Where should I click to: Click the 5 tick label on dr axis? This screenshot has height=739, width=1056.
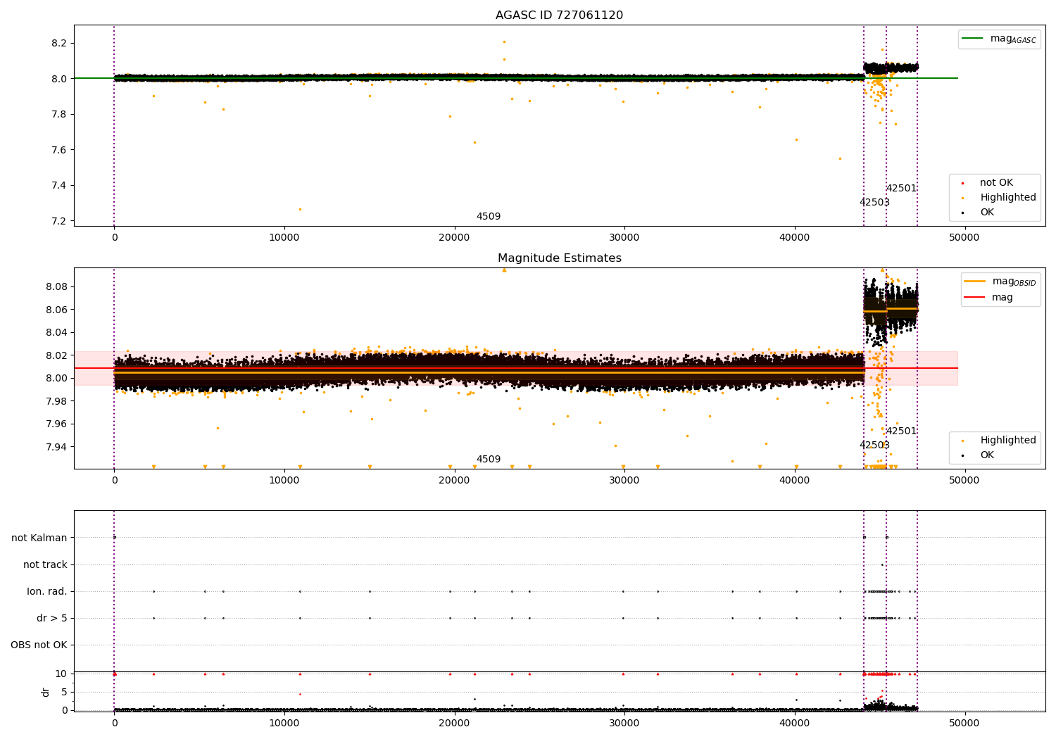pos(64,693)
